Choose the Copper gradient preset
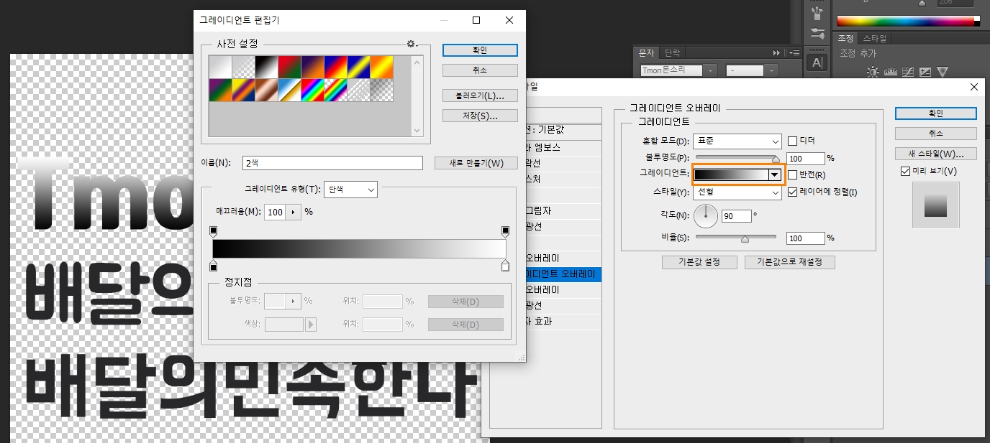Viewport: 990px width, 443px height. click(266, 90)
